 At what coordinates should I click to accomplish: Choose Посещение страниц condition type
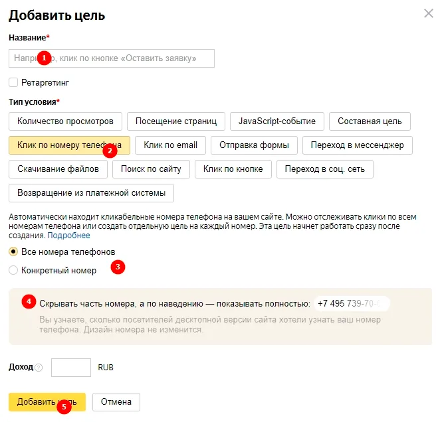click(x=176, y=121)
